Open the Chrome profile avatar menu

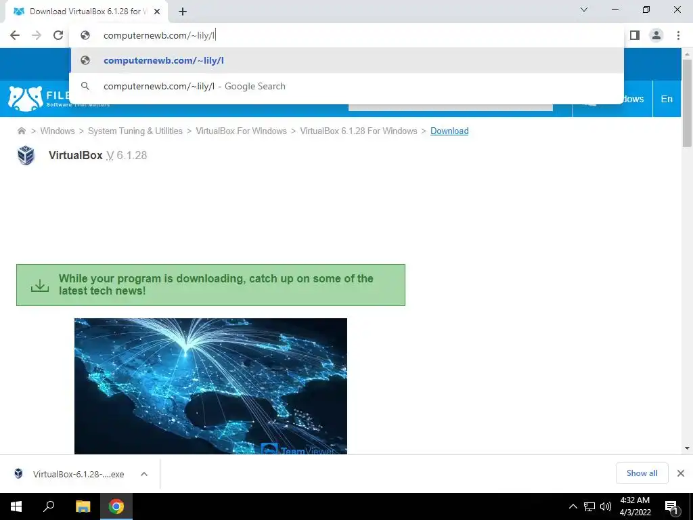(x=656, y=35)
